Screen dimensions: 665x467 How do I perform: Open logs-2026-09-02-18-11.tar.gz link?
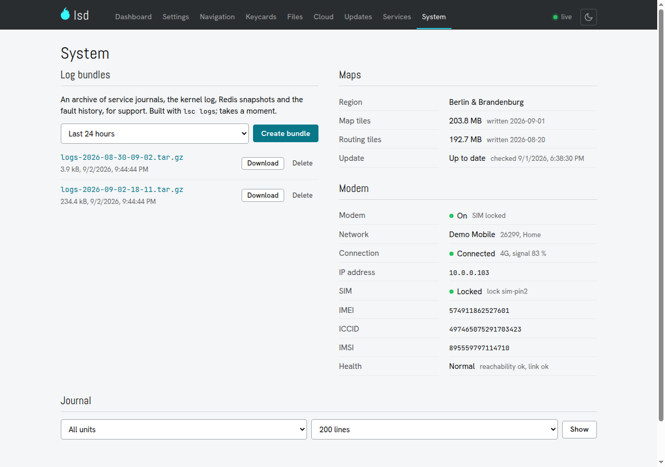pos(122,189)
